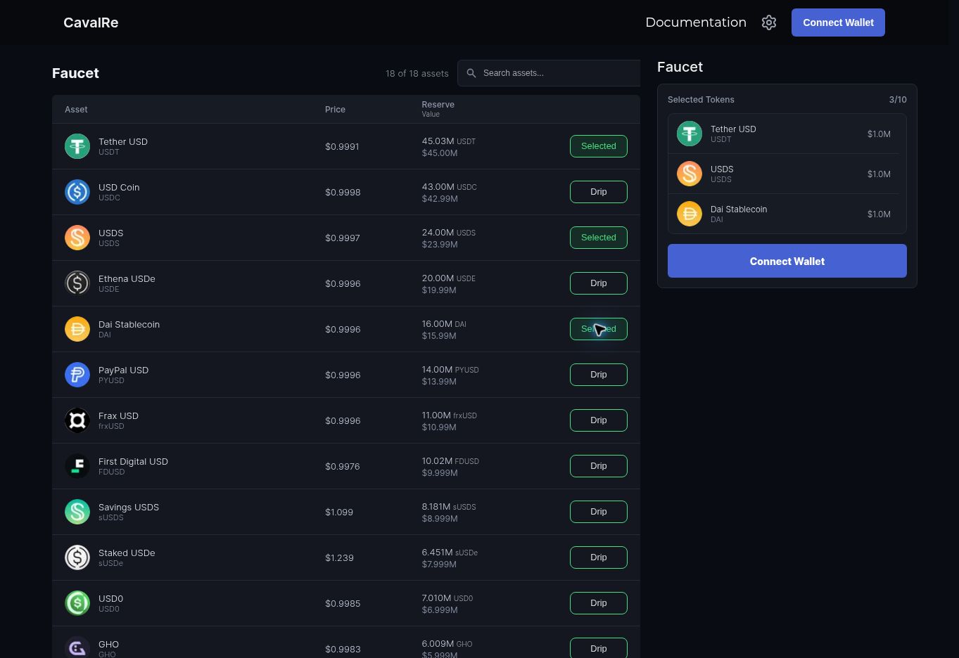Click the Ethena USDe token icon
The height and width of the screenshot is (658, 959).
pos(77,283)
